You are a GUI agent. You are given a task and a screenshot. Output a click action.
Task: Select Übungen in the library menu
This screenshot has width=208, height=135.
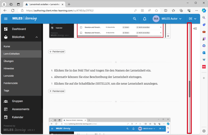point(8,61)
